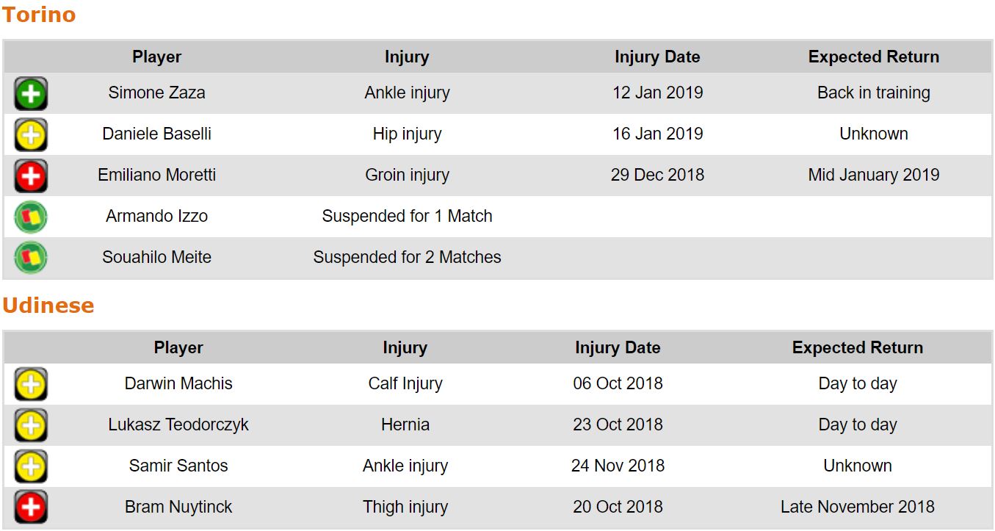Click the yellow cross icon beside Samir Santos
Screen dimensions: 995x531
[x=31, y=466]
